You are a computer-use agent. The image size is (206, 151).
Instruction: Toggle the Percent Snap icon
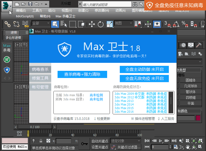[185, 24]
